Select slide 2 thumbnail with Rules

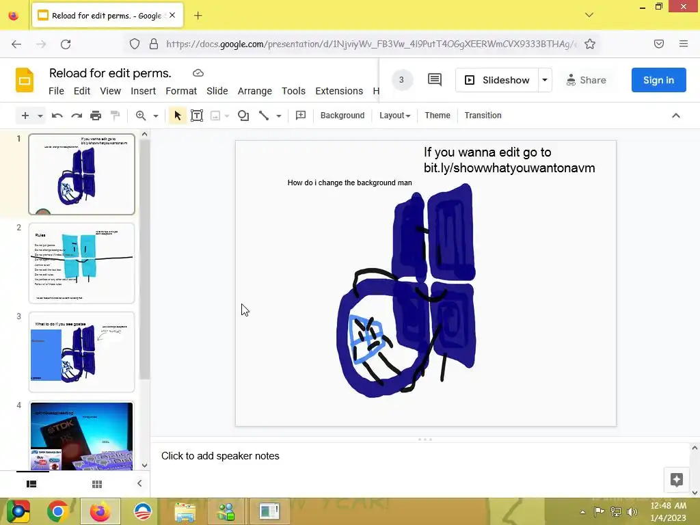coord(82,263)
